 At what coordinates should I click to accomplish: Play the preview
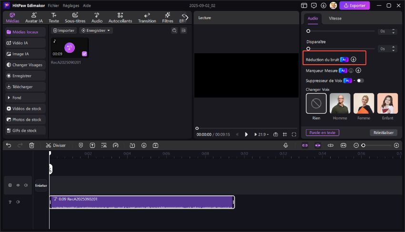[x=246, y=134]
